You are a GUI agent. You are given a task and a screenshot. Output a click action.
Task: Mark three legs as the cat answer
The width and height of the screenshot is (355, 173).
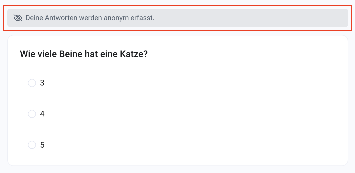pos(32,83)
